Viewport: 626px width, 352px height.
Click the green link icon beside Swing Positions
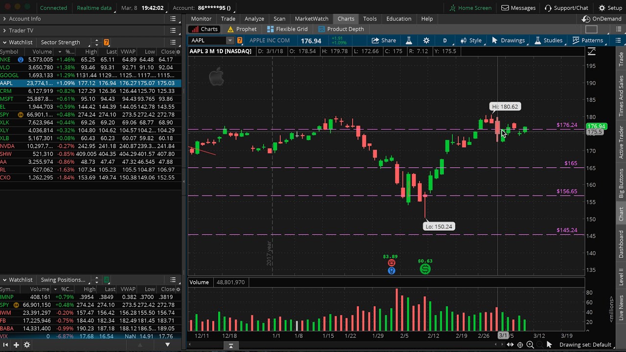[107, 280]
